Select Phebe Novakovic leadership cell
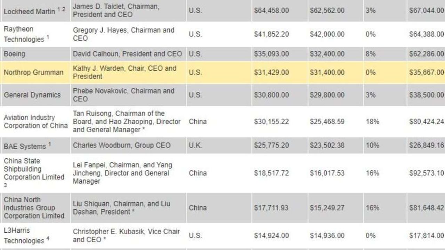 tap(123, 95)
